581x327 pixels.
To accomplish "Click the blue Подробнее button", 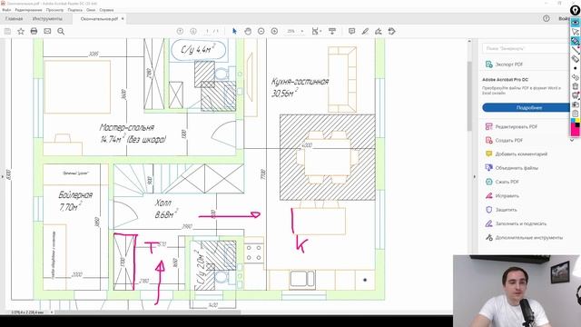I will click(x=528, y=107).
